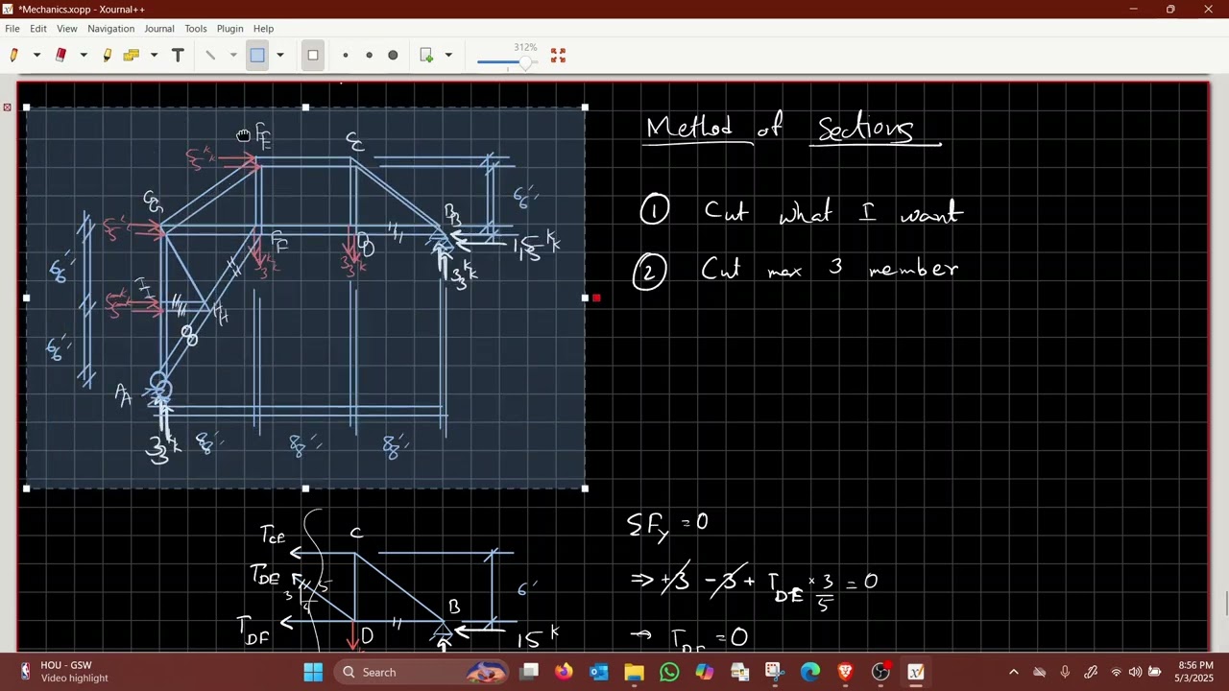Open WhatsApp from the taskbar

(669, 672)
